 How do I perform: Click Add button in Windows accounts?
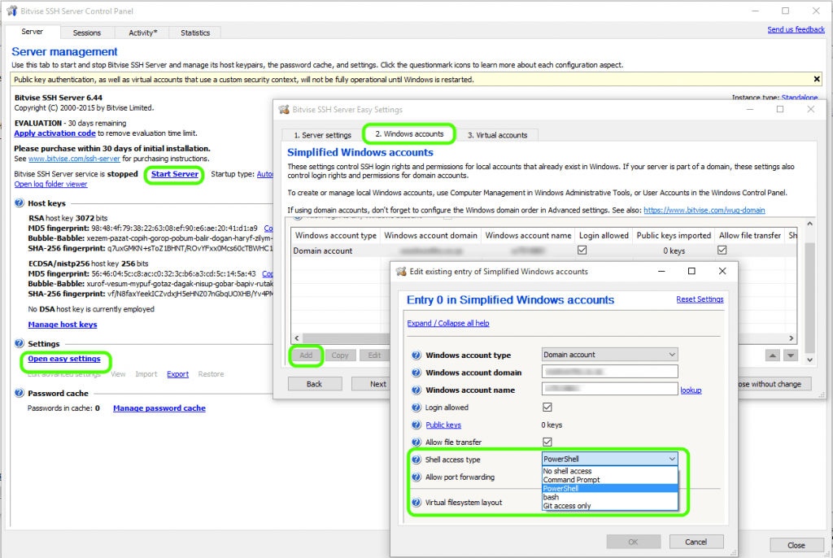tap(306, 355)
